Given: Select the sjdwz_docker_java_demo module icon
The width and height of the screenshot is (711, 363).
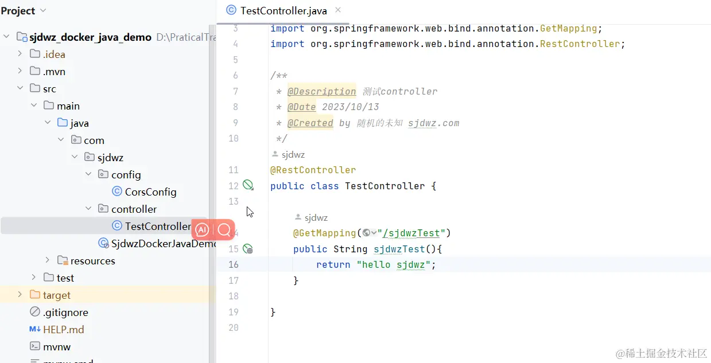Looking at the screenshot, I should coord(22,37).
